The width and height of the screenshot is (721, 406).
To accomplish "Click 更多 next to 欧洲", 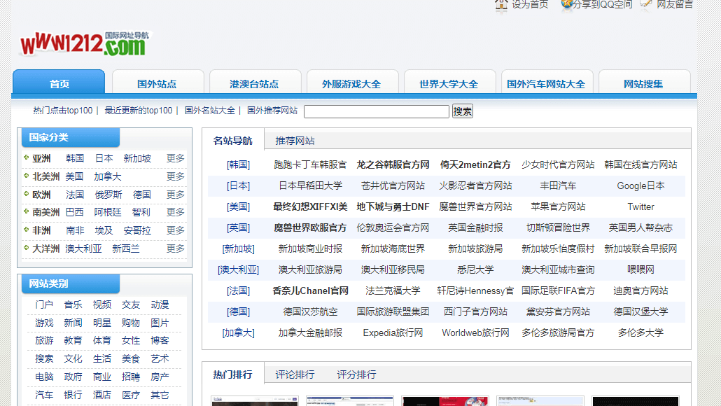I will [175, 194].
